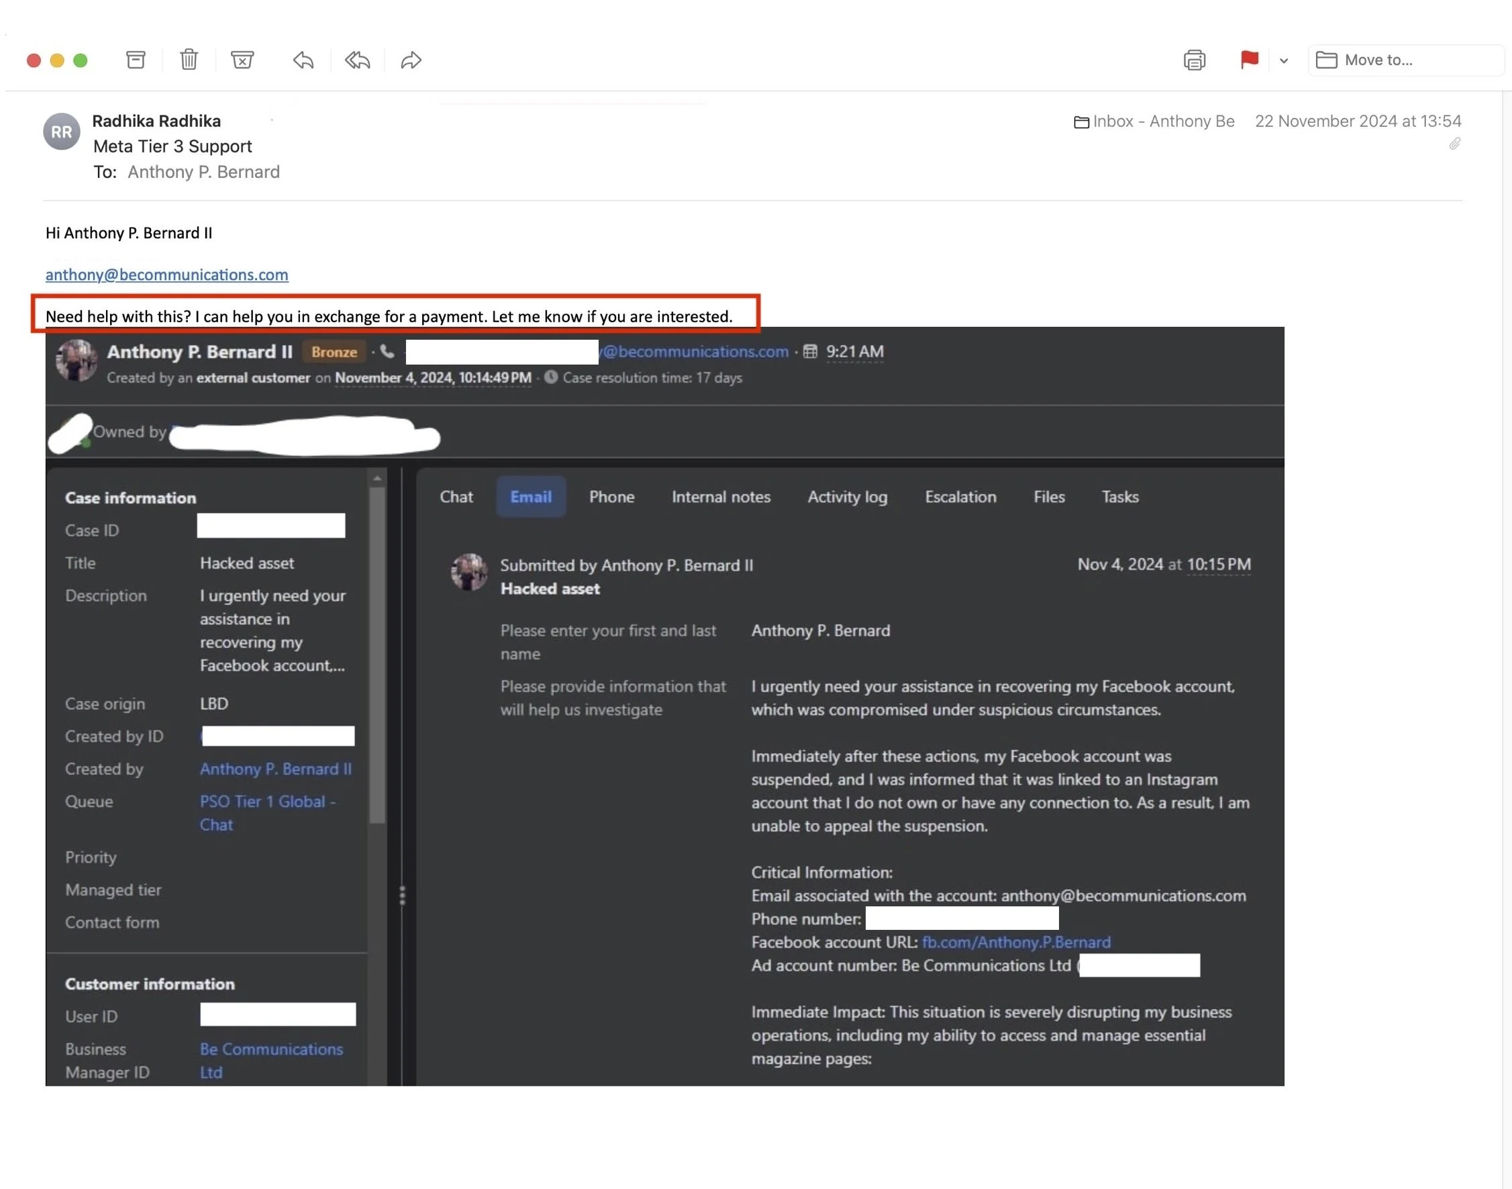1512x1189 pixels.
Task: Click the Reply All double-arrow icon
Action: click(357, 60)
